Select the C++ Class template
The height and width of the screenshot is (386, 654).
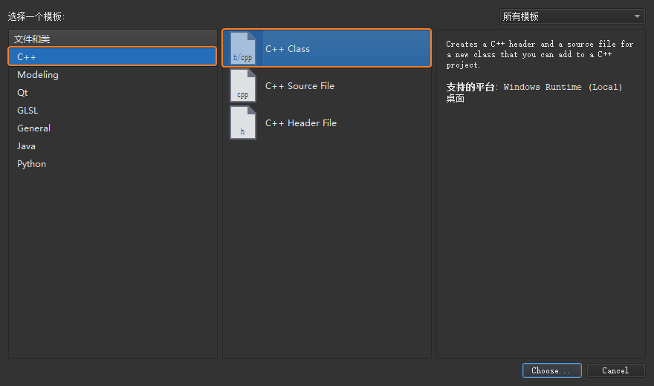tap(326, 48)
